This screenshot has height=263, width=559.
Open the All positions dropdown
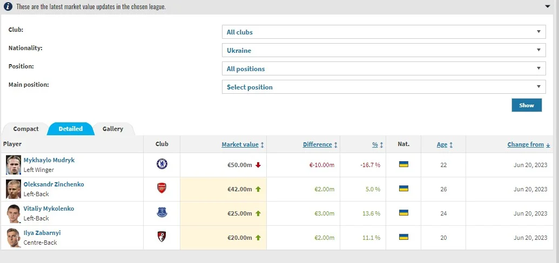383,69
